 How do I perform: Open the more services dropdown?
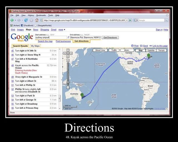(62, 30)
